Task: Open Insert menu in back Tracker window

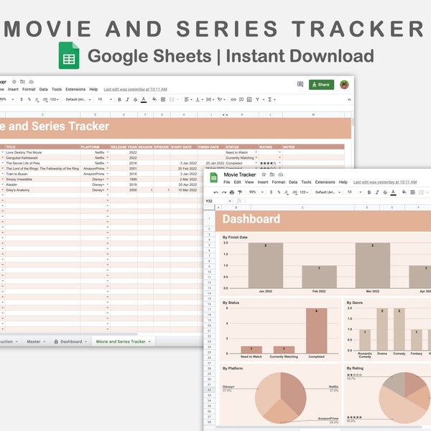Action: pyautogui.click(x=13, y=89)
